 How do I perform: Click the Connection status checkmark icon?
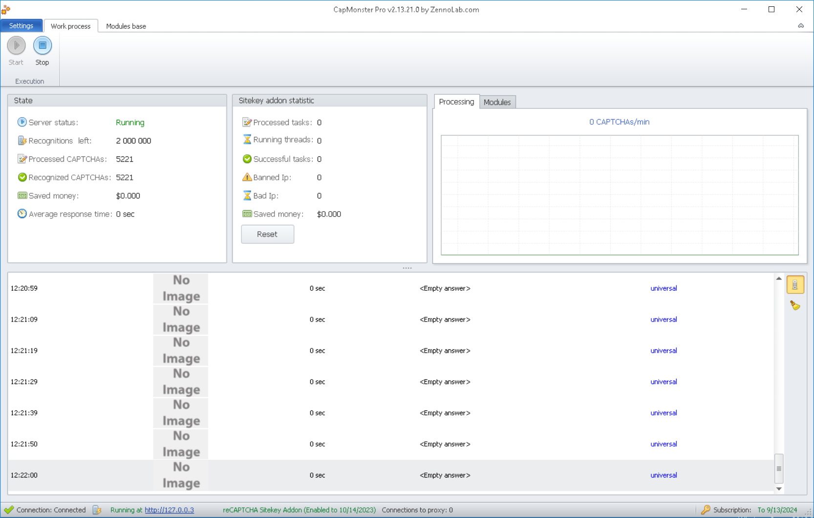pyautogui.click(x=9, y=510)
